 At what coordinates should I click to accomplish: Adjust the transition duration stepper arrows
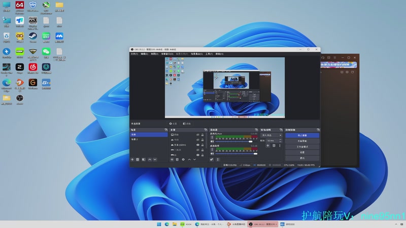coord(280,141)
